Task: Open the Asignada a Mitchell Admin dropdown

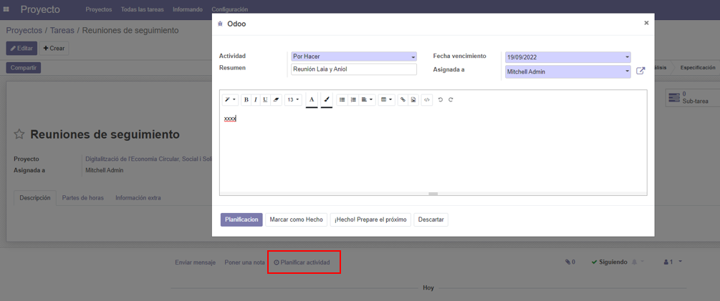Action: click(x=568, y=71)
